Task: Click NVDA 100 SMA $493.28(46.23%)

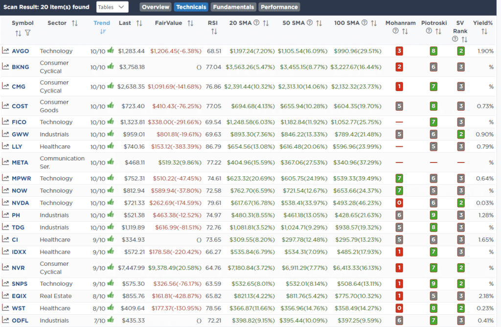Action: (x=357, y=203)
